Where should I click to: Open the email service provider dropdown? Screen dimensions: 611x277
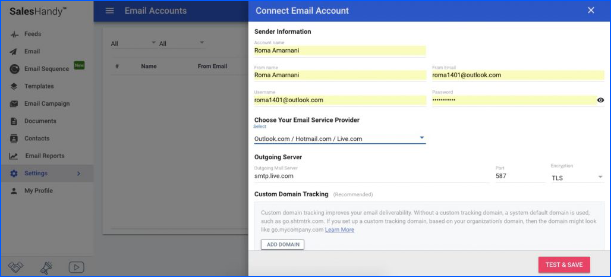coord(340,138)
